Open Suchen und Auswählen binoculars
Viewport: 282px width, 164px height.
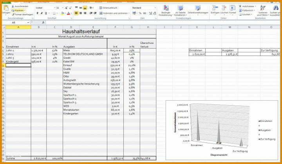pyautogui.click(x=275, y=11)
